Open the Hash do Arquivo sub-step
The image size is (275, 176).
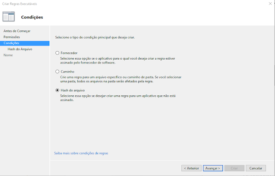point(20,49)
